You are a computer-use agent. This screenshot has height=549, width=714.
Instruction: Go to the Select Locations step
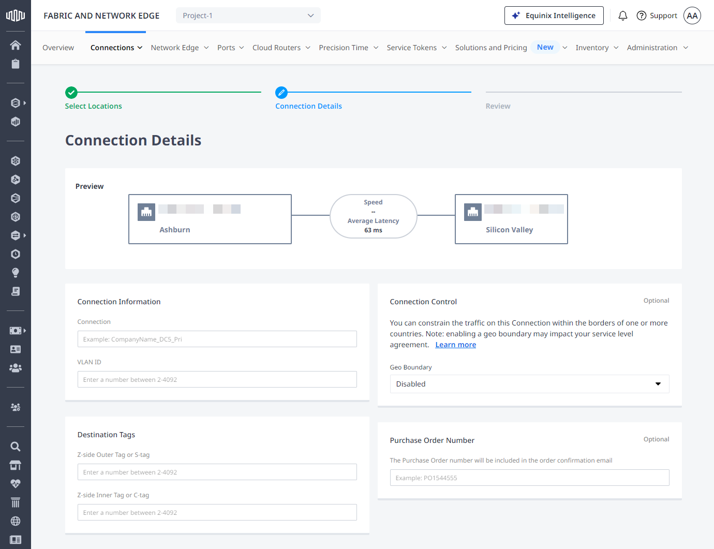93,106
